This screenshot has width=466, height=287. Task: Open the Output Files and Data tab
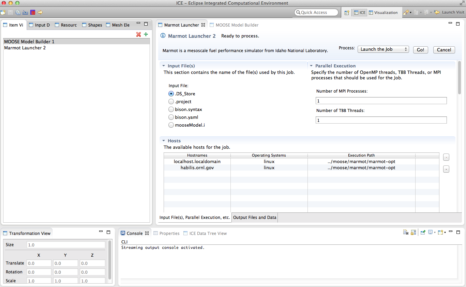[255, 217]
